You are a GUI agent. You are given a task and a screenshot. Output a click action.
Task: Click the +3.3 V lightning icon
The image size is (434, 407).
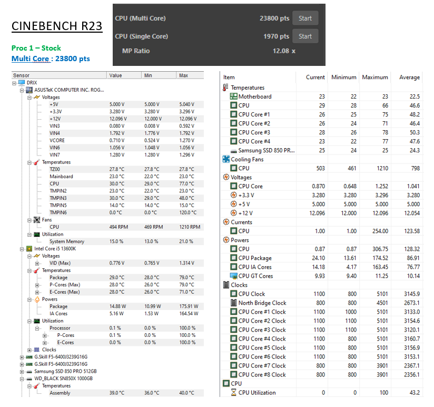[x=234, y=195]
